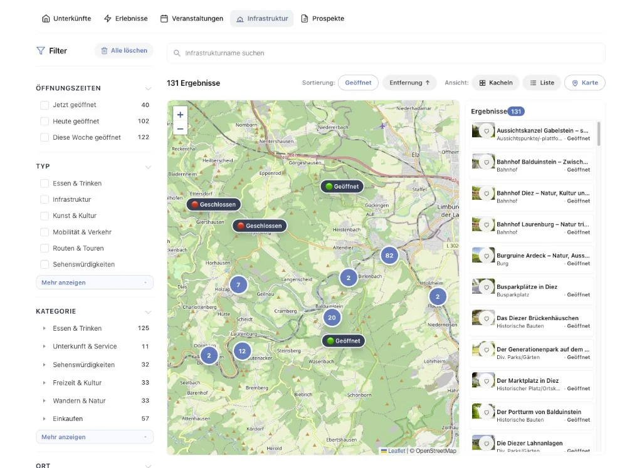Favorite Das Diezer Brückenhäuschen heart icon
Screen dimensions: 642x468
(487, 319)
